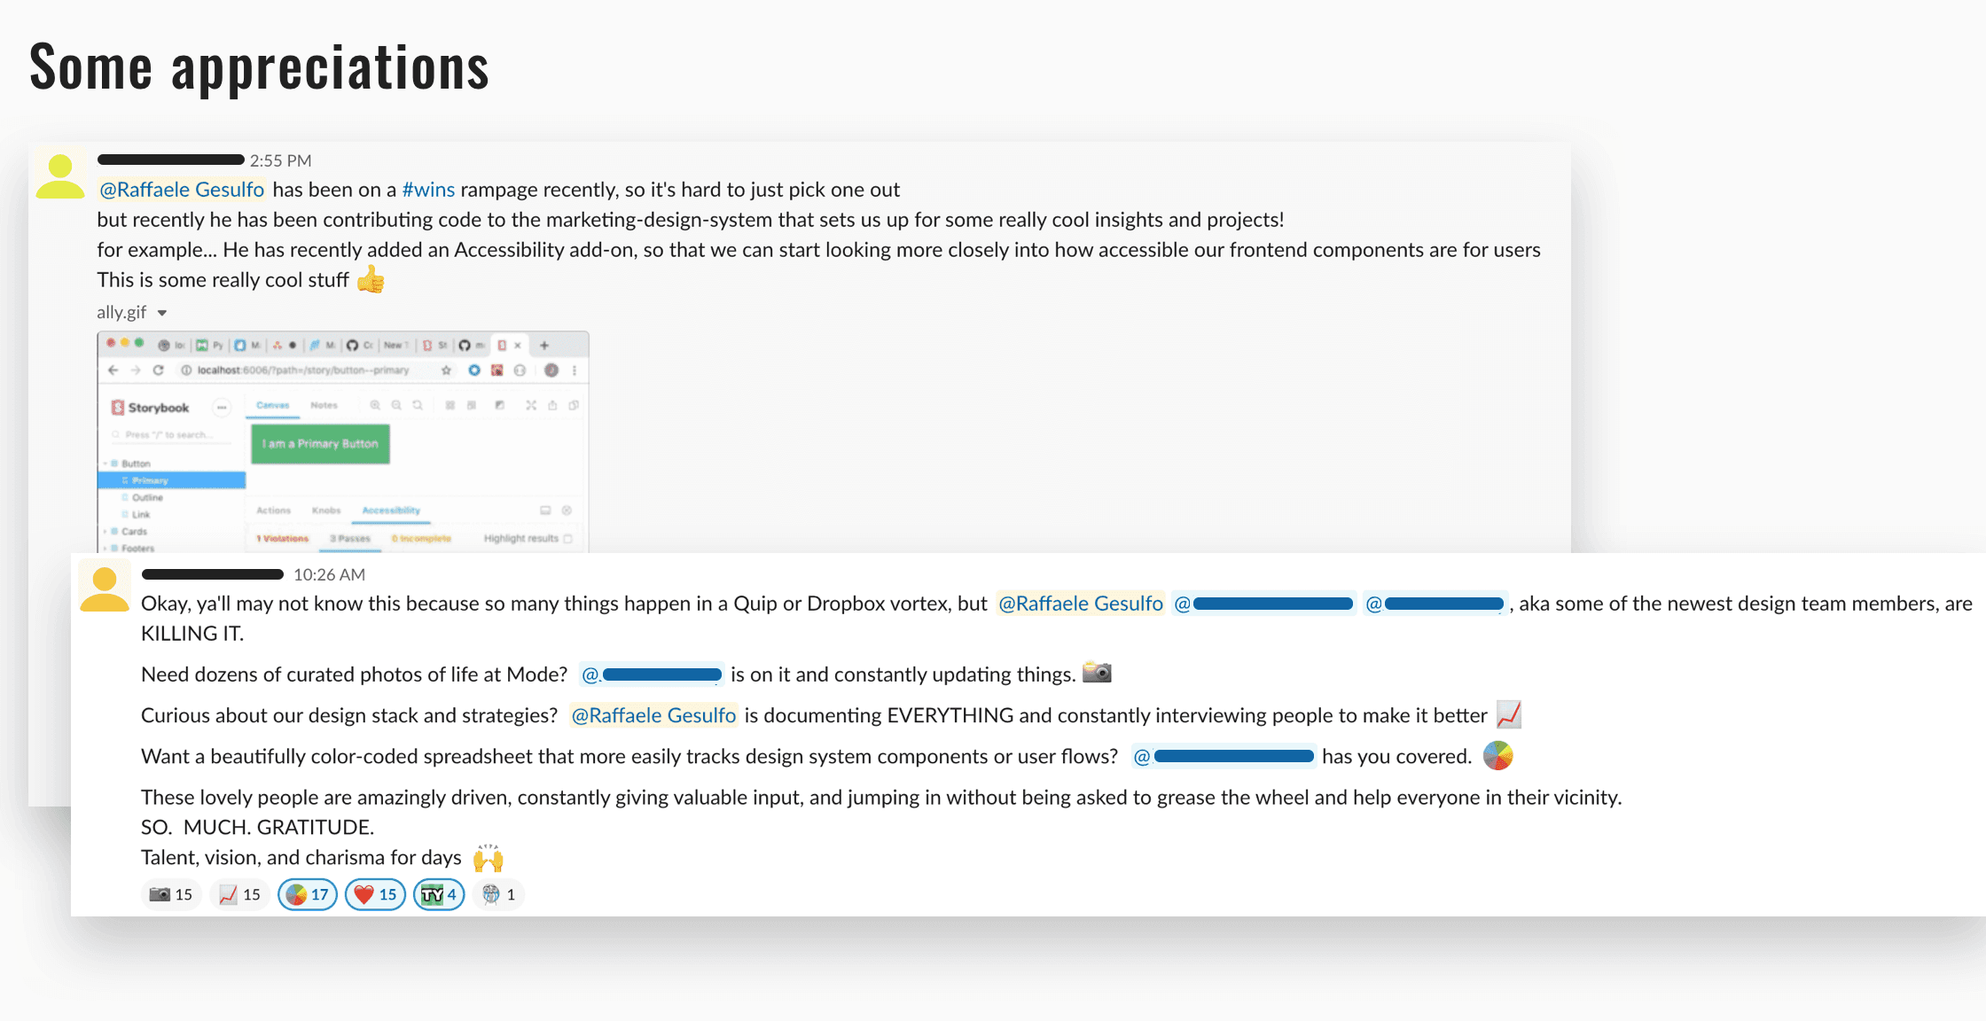Toggle the camera emoji reaction
1986x1021 pixels.
[171, 894]
